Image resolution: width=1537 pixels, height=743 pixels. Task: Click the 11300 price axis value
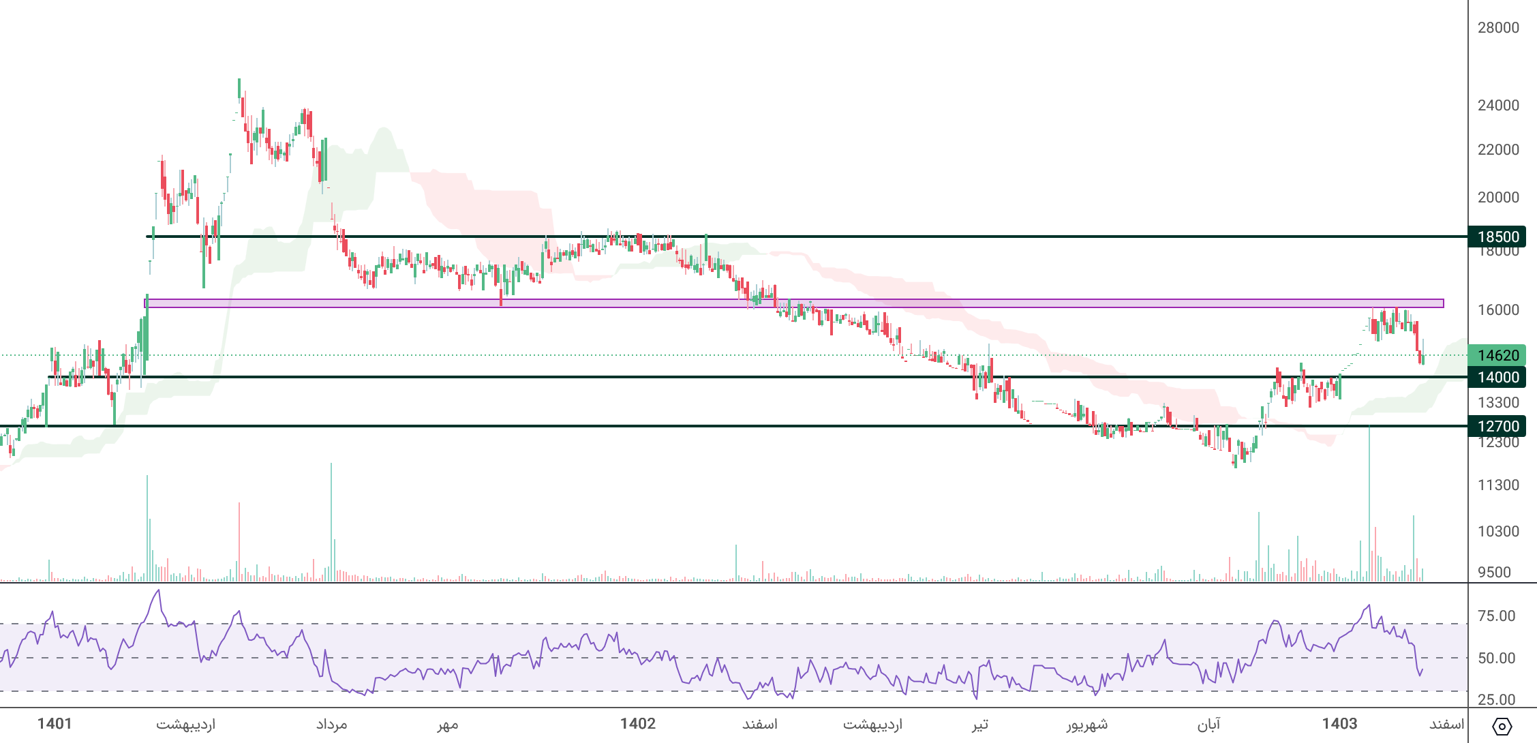(1498, 485)
